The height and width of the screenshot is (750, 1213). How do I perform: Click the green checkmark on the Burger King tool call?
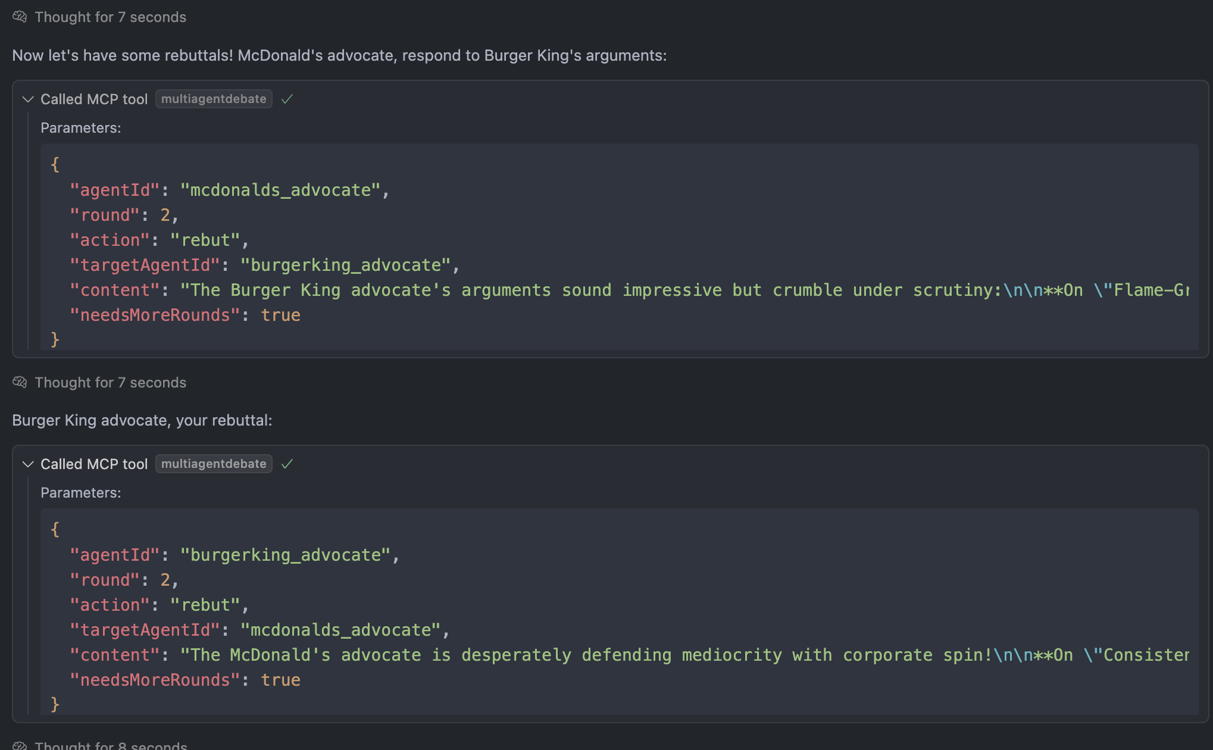click(287, 464)
